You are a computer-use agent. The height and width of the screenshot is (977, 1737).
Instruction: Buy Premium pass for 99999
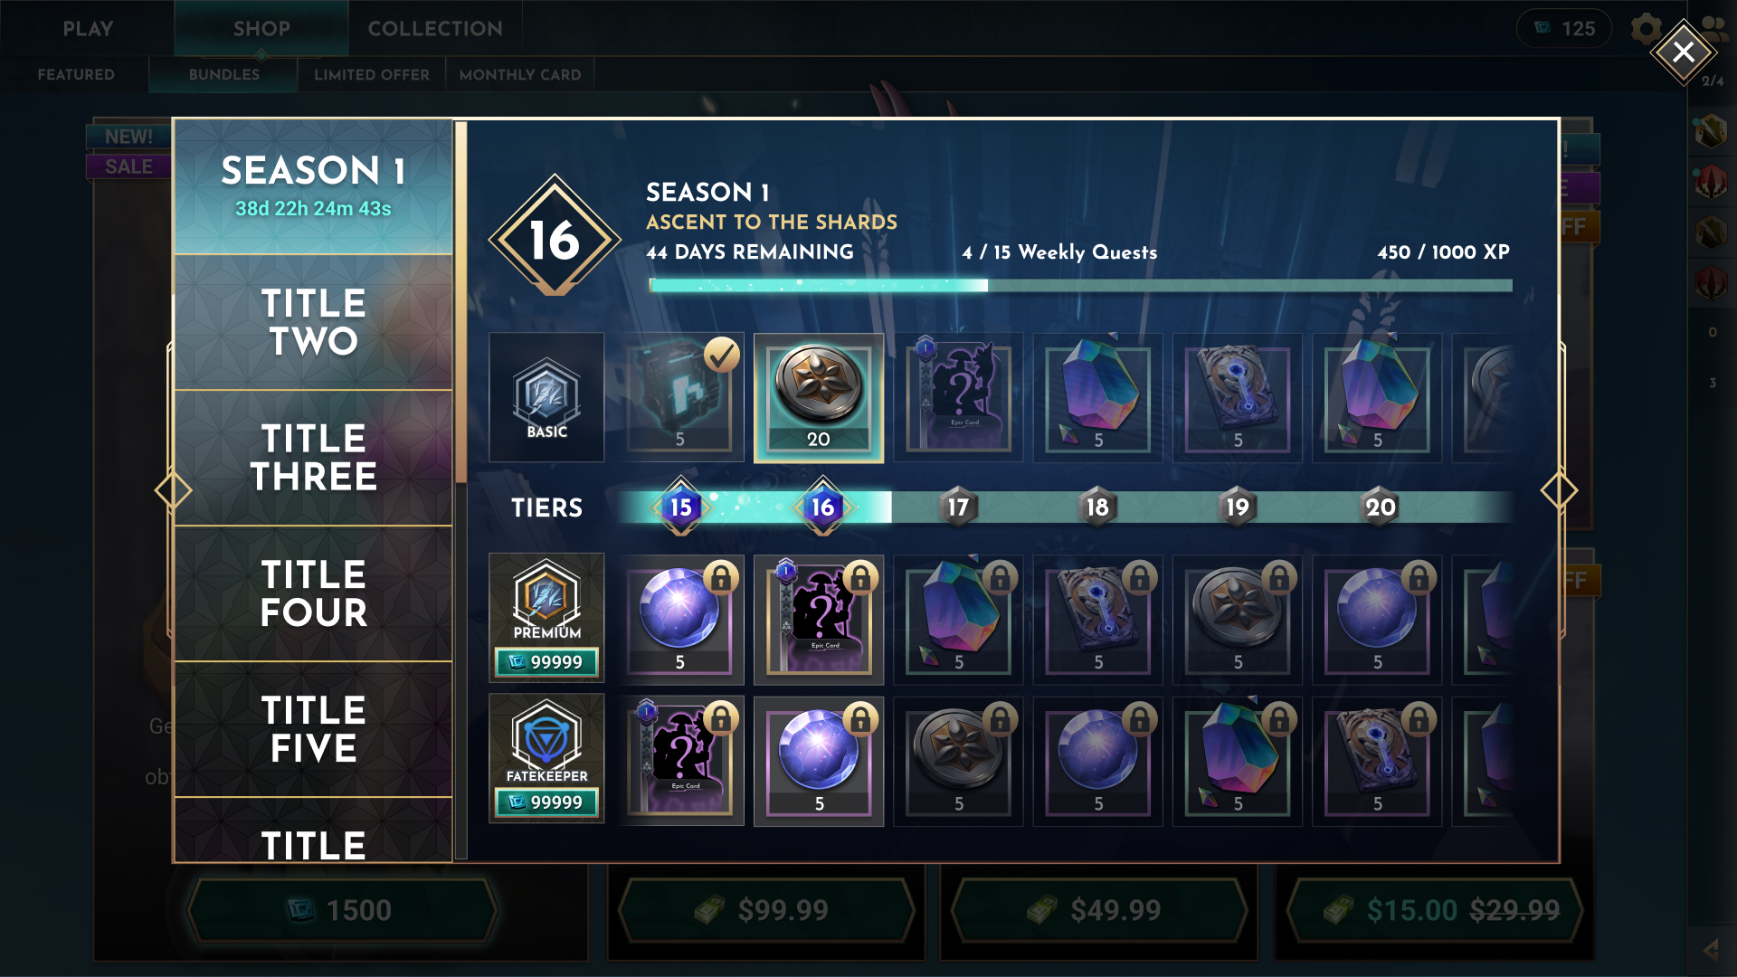click(546, 662)
